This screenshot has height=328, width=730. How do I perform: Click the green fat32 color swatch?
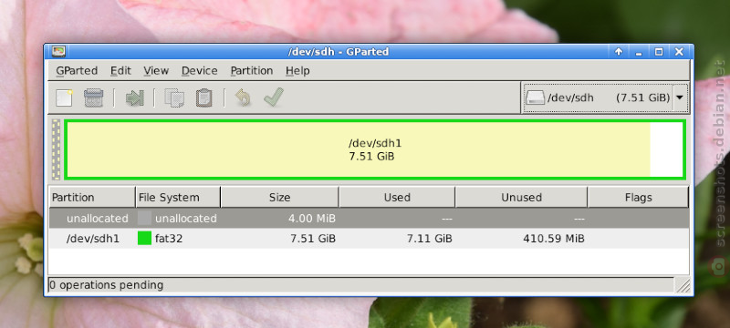pyautogui.click(x=145, y=239)
